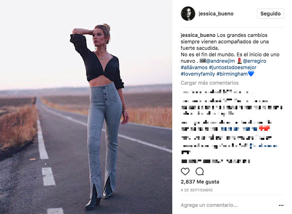Open the jessica_bueno profile avatar
Image resolution: width=292 pixels, height=214 pixels.
pyautogui.click(x=188, y=14)
